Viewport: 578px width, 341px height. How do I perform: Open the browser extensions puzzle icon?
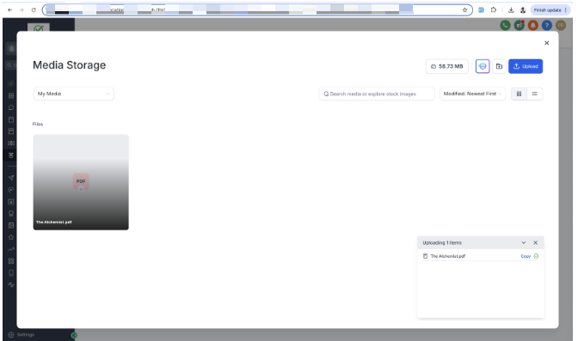pos(494,10)
